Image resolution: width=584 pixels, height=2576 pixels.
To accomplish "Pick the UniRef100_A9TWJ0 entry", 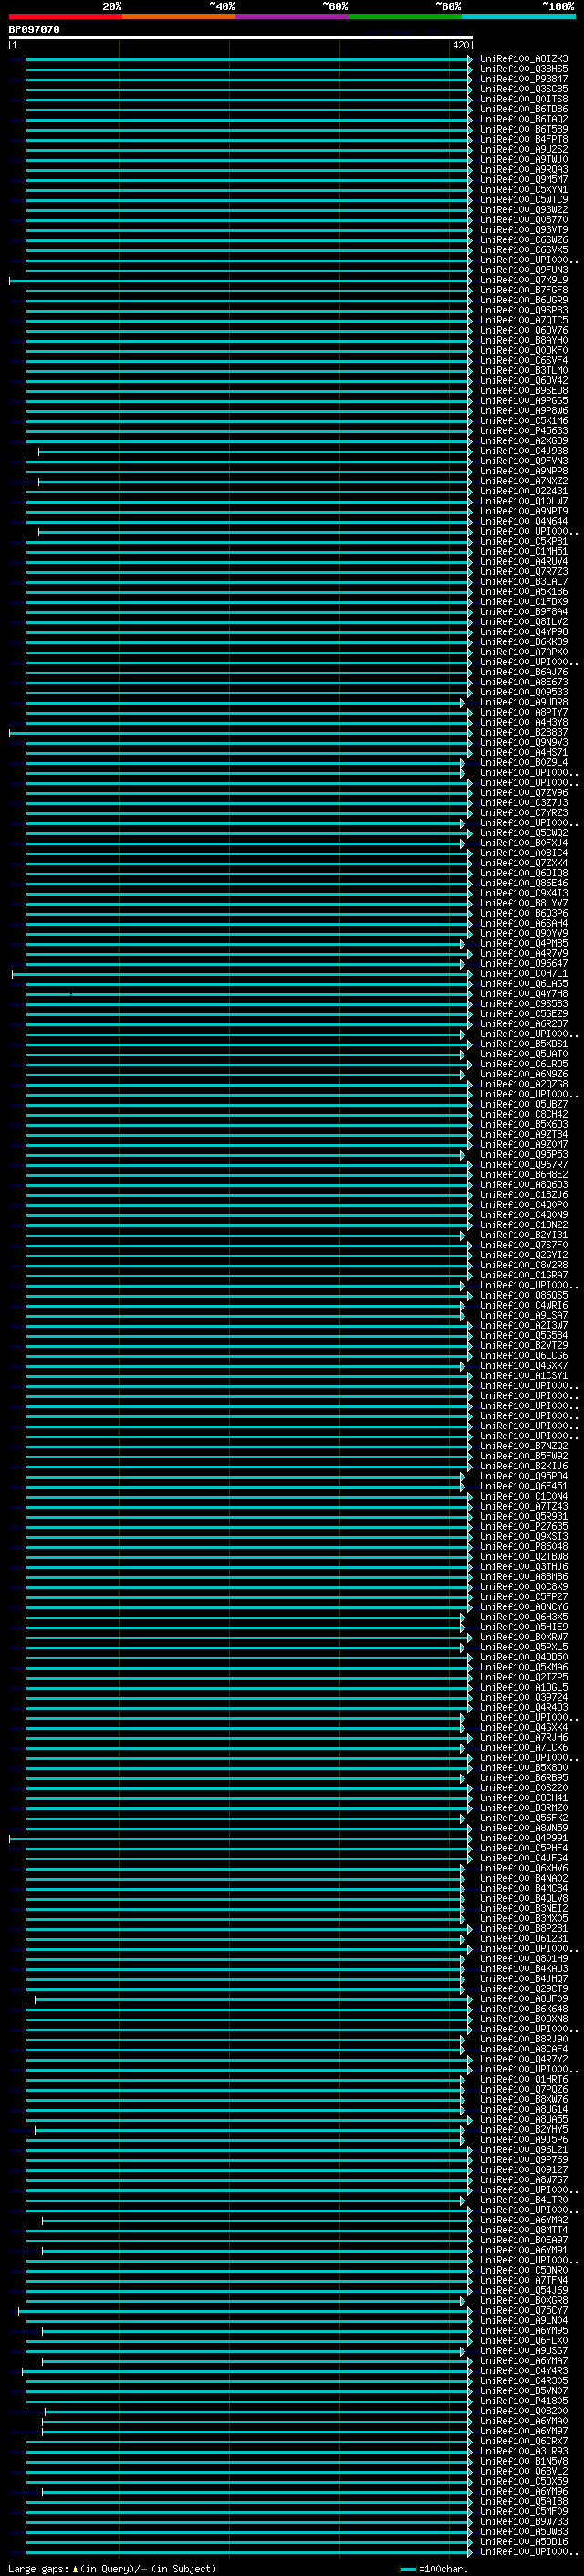I will pyautogui.click(x=524, y=159).
